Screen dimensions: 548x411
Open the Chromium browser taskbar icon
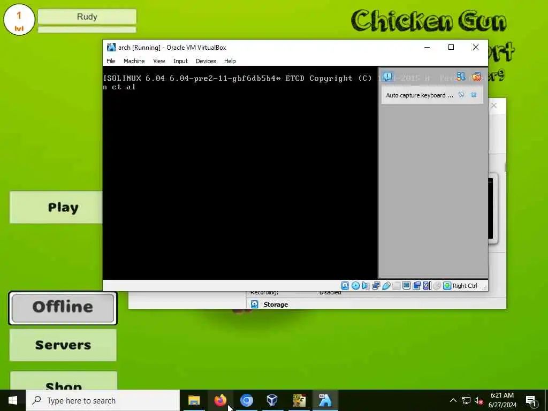point(246,400)
